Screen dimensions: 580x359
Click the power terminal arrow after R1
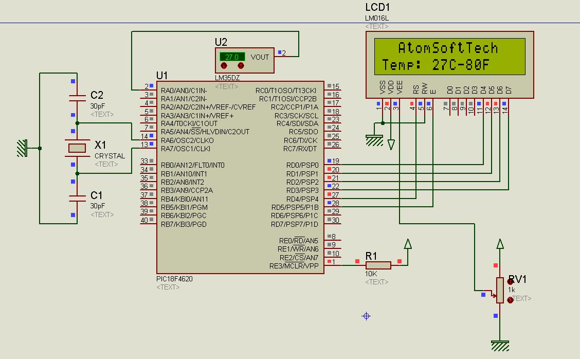pyautogui.click(x=408, y=243)
